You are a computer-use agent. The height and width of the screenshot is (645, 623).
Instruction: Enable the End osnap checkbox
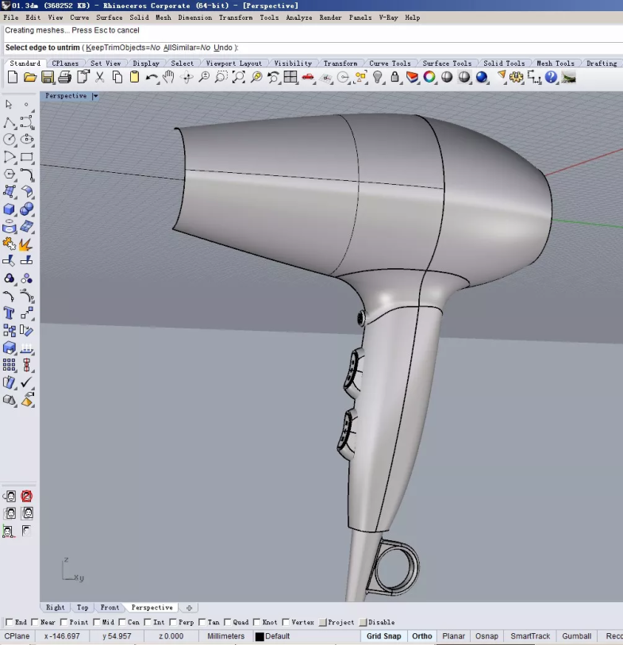point(9,623)
